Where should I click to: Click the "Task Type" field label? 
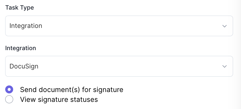[19, 8]
